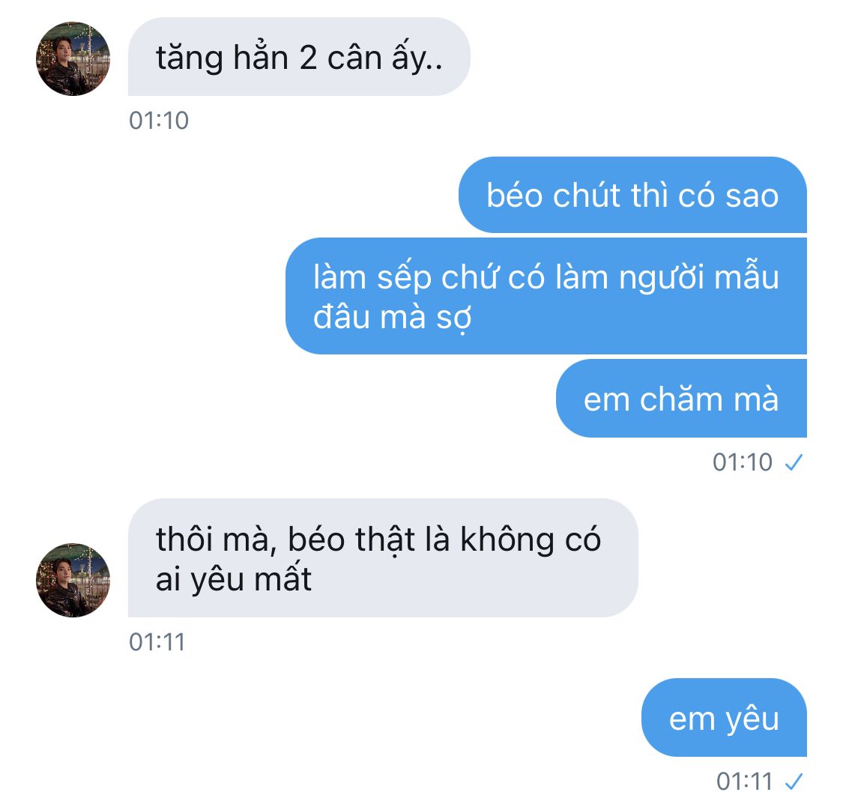The image size is (843, 810).
Task: Click the number '2' in the first message
Action: [308, 58]
